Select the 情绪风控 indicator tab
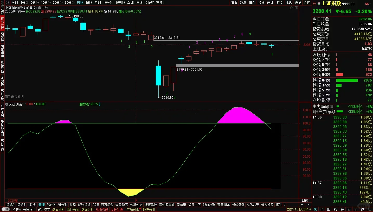Image resolution: width=373 pixels, height=212 pixels. coord(151,205)
